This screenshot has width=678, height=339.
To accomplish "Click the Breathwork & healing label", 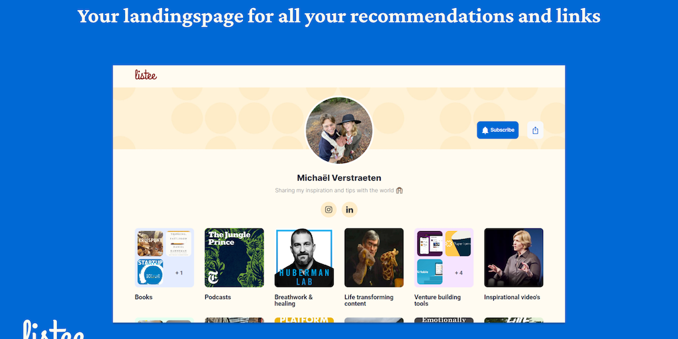I will (x=293, y=301).
